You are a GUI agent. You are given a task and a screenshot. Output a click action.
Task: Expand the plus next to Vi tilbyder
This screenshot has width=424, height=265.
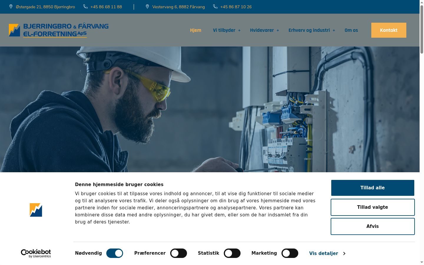pos(239,30)
